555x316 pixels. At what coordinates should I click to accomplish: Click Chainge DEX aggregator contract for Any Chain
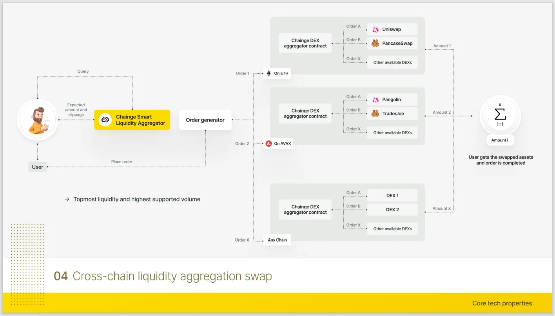(305, 209)
